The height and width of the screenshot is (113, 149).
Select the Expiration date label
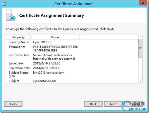pos(19,68)
